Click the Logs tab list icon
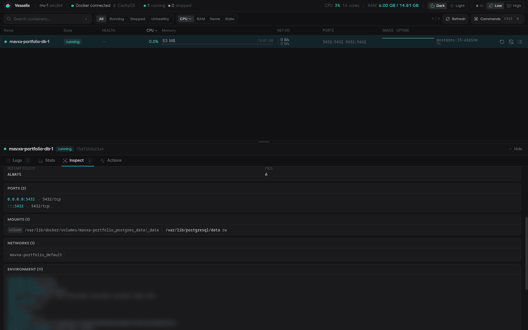The width and height of the screenshot is (528, 330). [x=9, y=161]
